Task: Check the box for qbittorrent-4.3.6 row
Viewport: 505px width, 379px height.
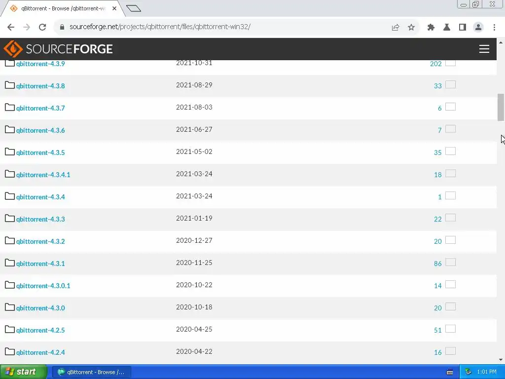Action: tap(451, 129)
